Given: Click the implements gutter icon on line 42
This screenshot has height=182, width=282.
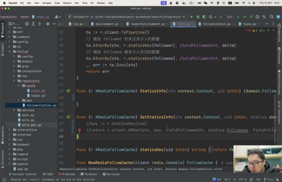Looking at the screenshot, I should [68, 91].
